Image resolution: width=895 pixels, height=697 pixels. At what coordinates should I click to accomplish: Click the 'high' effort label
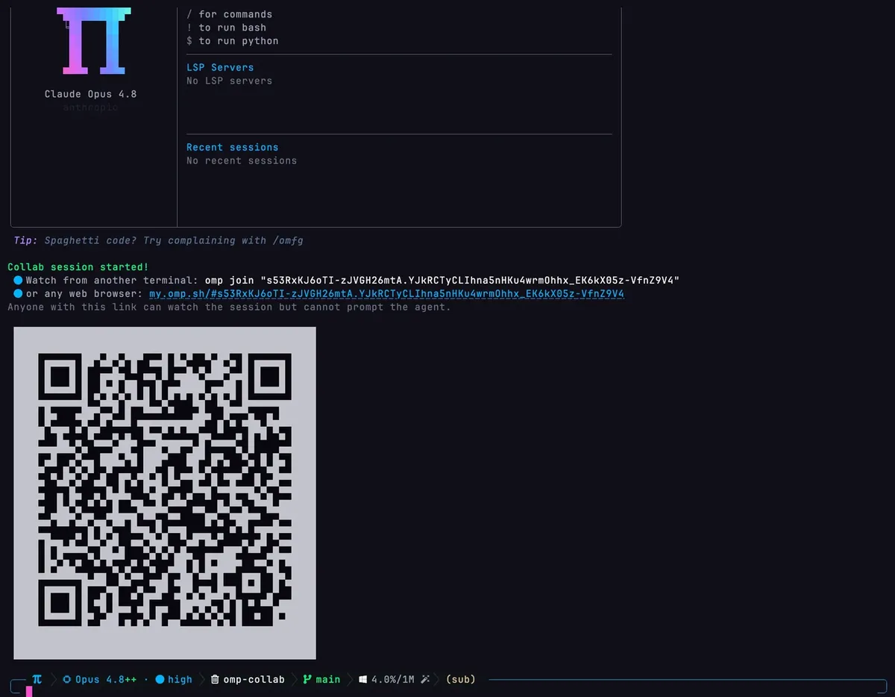(x=180, y=680)
